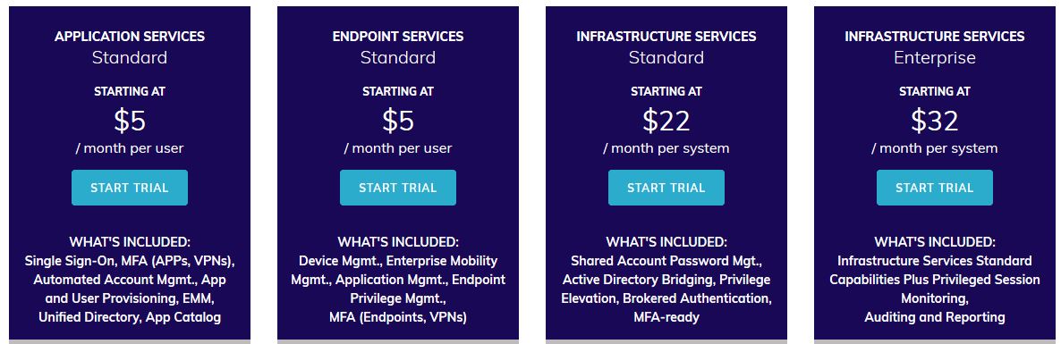
Task: Start trial for Infrastructure Services Standard
Action: pos(666,188)
